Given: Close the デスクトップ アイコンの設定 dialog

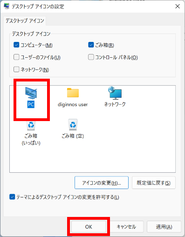Looking at the screenshot, I should (x=178, y=7).
